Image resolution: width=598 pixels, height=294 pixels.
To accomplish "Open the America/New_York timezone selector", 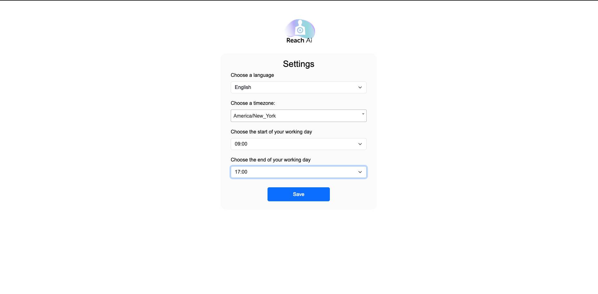I will pos(298,116).
